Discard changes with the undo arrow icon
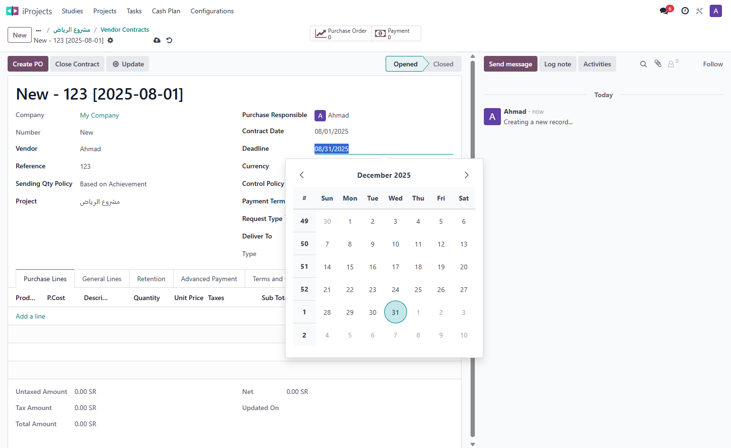Image resolution: width=731 pixels, height=448 pixels. point(169,40)
